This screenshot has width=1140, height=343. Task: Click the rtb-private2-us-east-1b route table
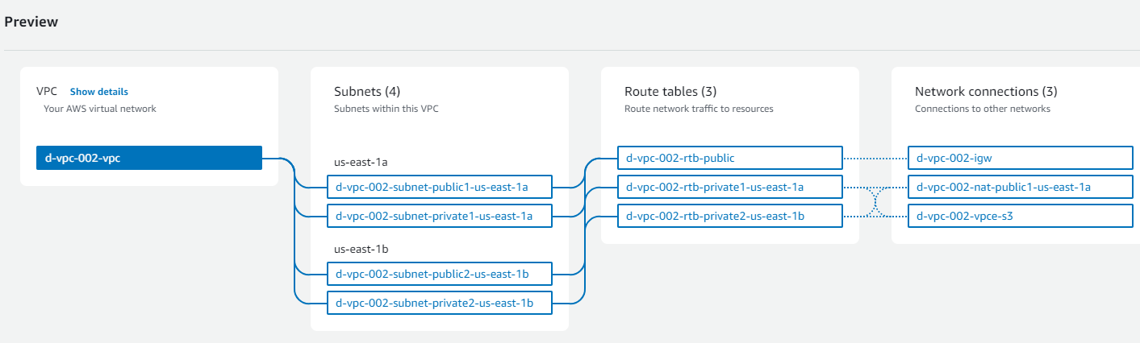click(729, 216)
